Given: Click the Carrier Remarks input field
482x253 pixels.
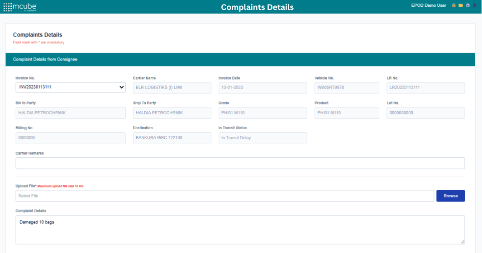Looking at the screenshot, I should [x=240, y=163].
